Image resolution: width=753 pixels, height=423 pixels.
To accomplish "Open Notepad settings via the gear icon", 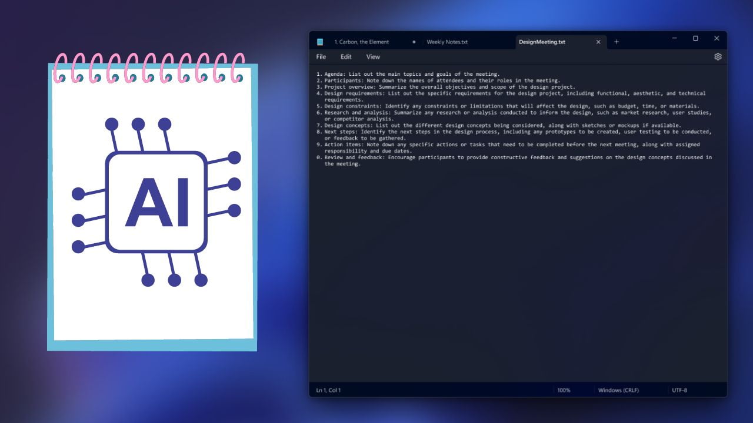I will click(718, 56).
